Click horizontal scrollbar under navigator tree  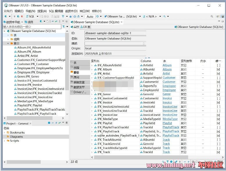point(30,118)
